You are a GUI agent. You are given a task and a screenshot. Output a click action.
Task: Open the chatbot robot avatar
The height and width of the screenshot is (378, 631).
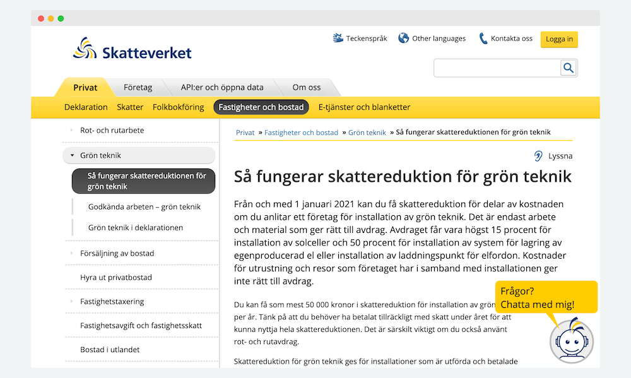[x=572, y=341]
